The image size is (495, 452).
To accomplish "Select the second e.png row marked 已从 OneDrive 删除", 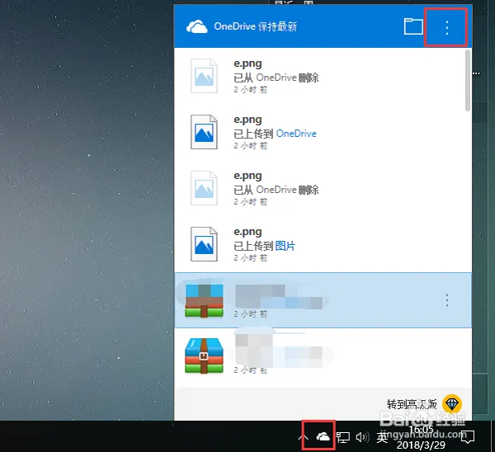I will pos(319,188).
